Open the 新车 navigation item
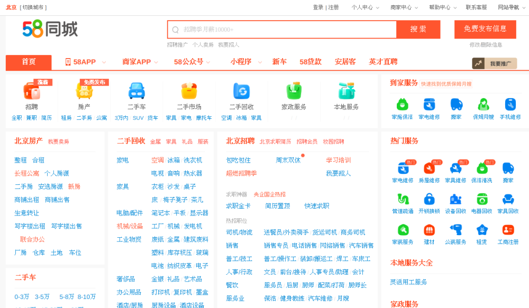Viewport: 529px width, 308px height. [x=279, y=62]
